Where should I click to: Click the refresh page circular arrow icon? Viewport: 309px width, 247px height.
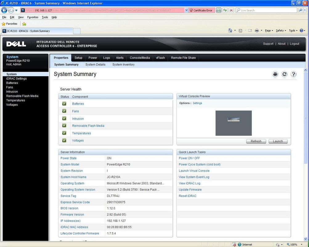(x=284, y=74)
